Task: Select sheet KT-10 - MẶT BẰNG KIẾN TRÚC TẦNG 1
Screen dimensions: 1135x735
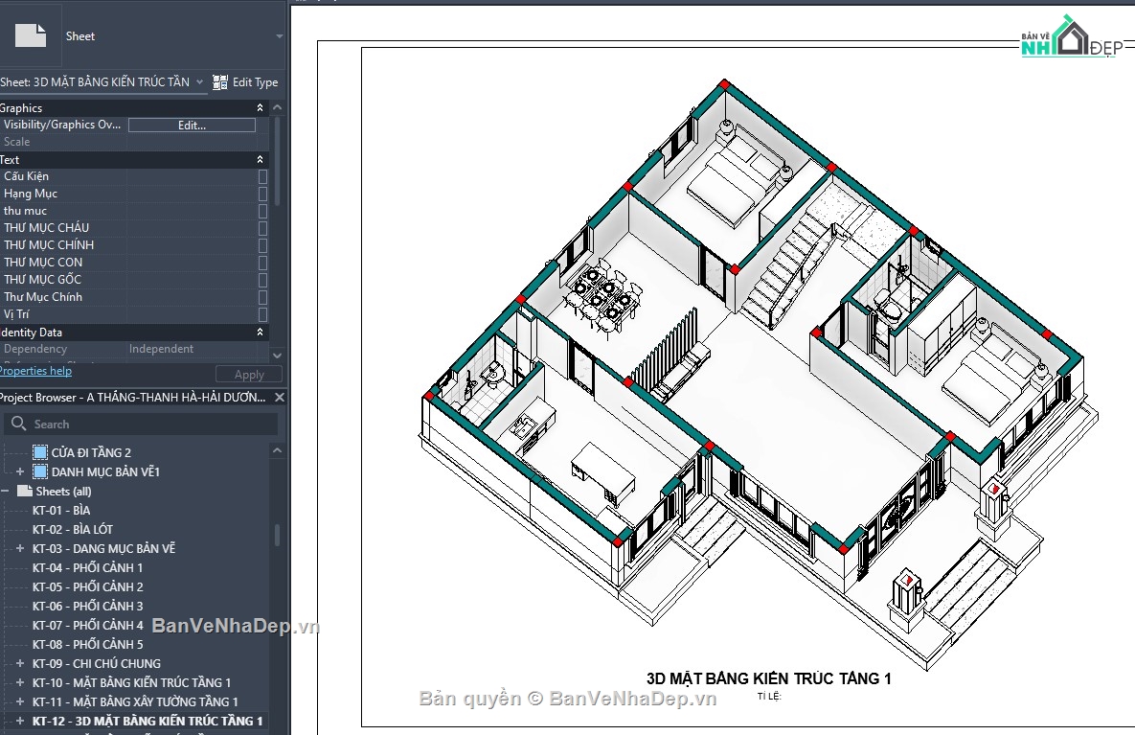Action: coord(132,682)
